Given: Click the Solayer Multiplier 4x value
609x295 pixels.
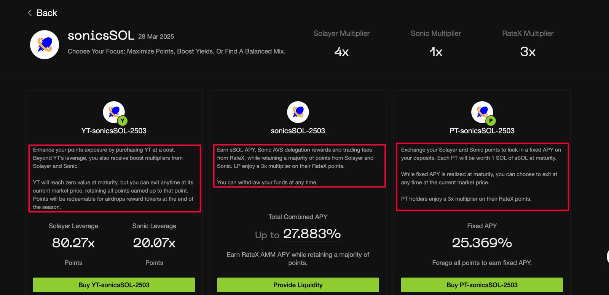Looking at the screenshot, I should point(341,52).
